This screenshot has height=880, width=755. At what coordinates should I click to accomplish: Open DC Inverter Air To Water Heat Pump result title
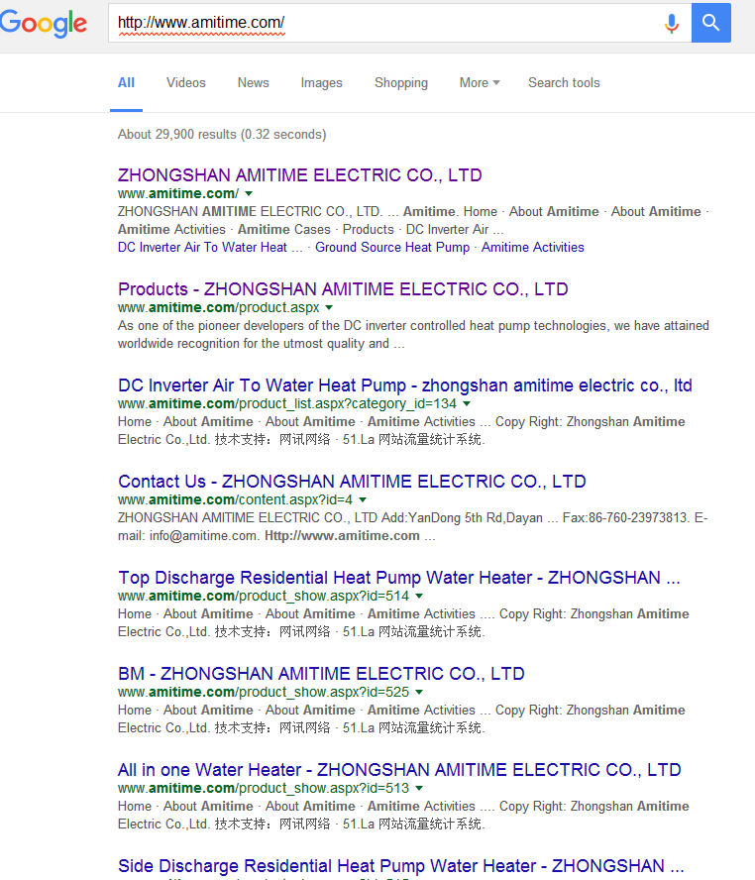(x=405, y=385)
